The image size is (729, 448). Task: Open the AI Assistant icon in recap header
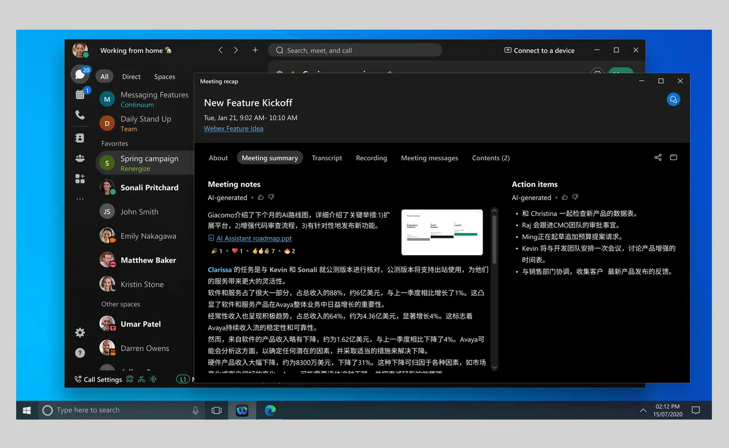click(x=673, y=100)
